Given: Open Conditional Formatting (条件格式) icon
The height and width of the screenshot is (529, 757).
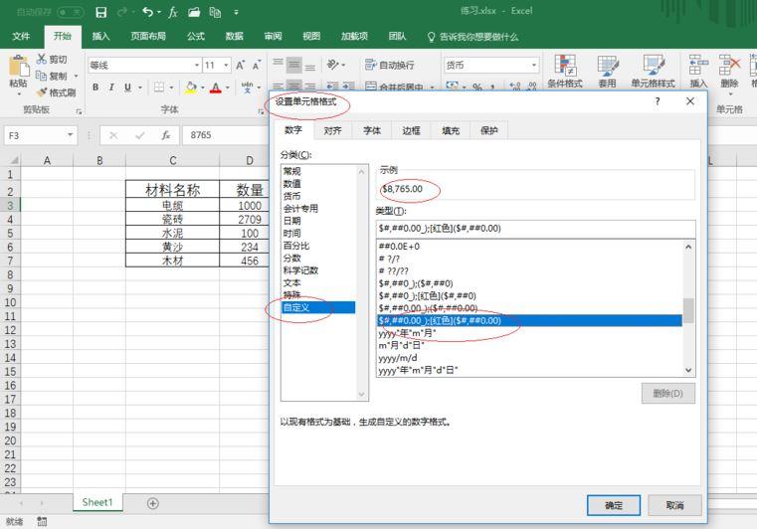Looking at the screenshot, I should (565, 66).
